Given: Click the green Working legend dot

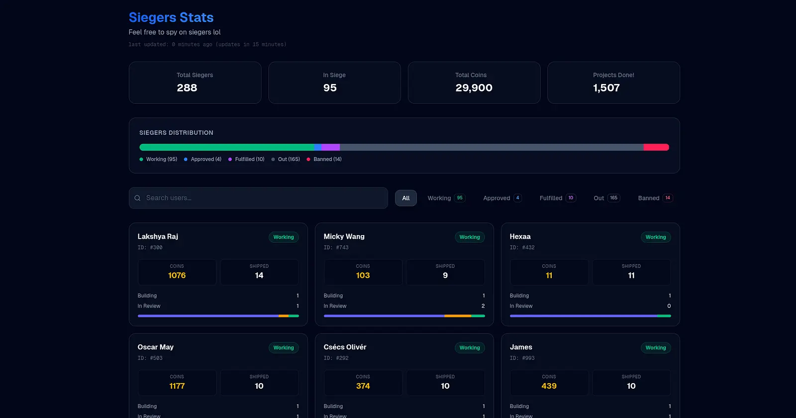Looking at the screenshot, I should tap(141, 160).
